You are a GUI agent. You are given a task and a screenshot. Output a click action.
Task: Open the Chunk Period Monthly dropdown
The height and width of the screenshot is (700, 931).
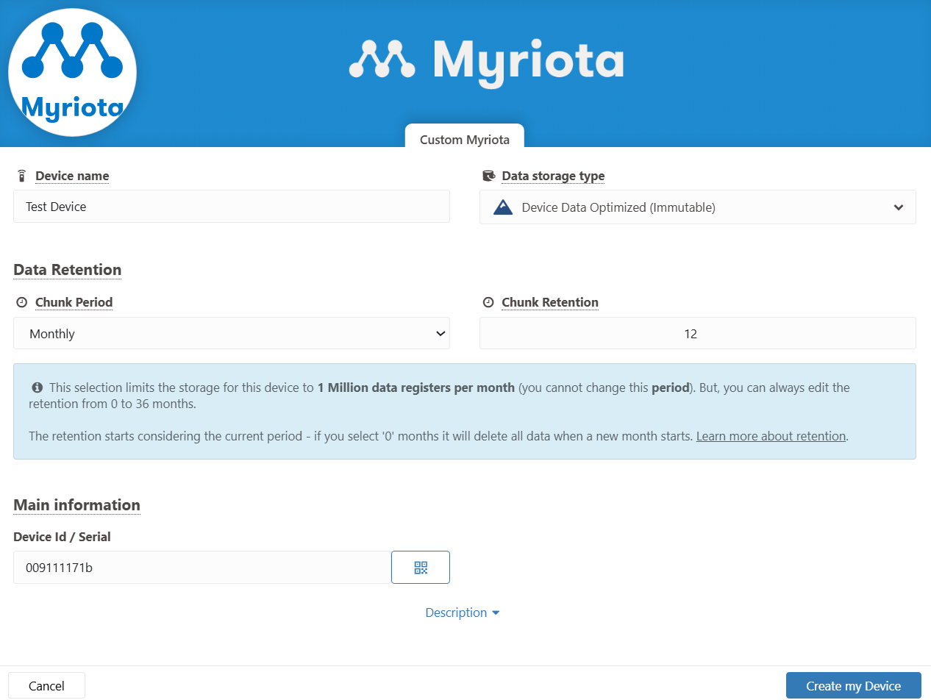tap(232, 334)
